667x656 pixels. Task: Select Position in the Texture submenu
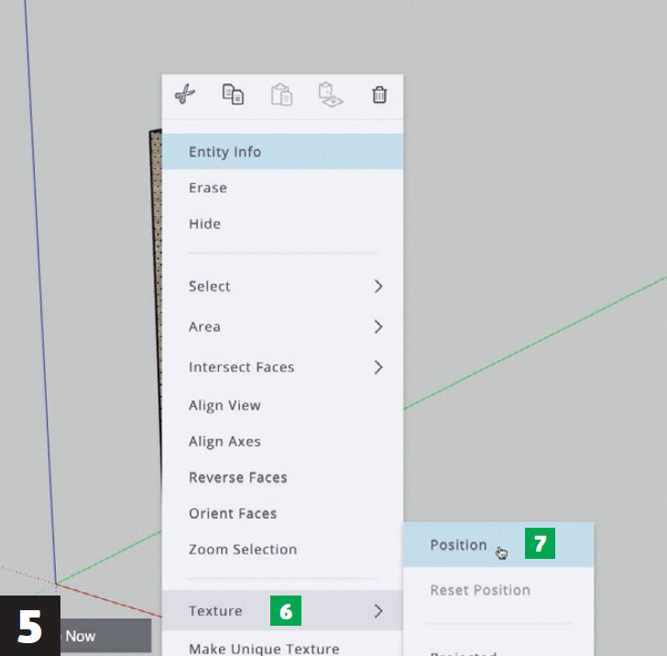[498, 545]
